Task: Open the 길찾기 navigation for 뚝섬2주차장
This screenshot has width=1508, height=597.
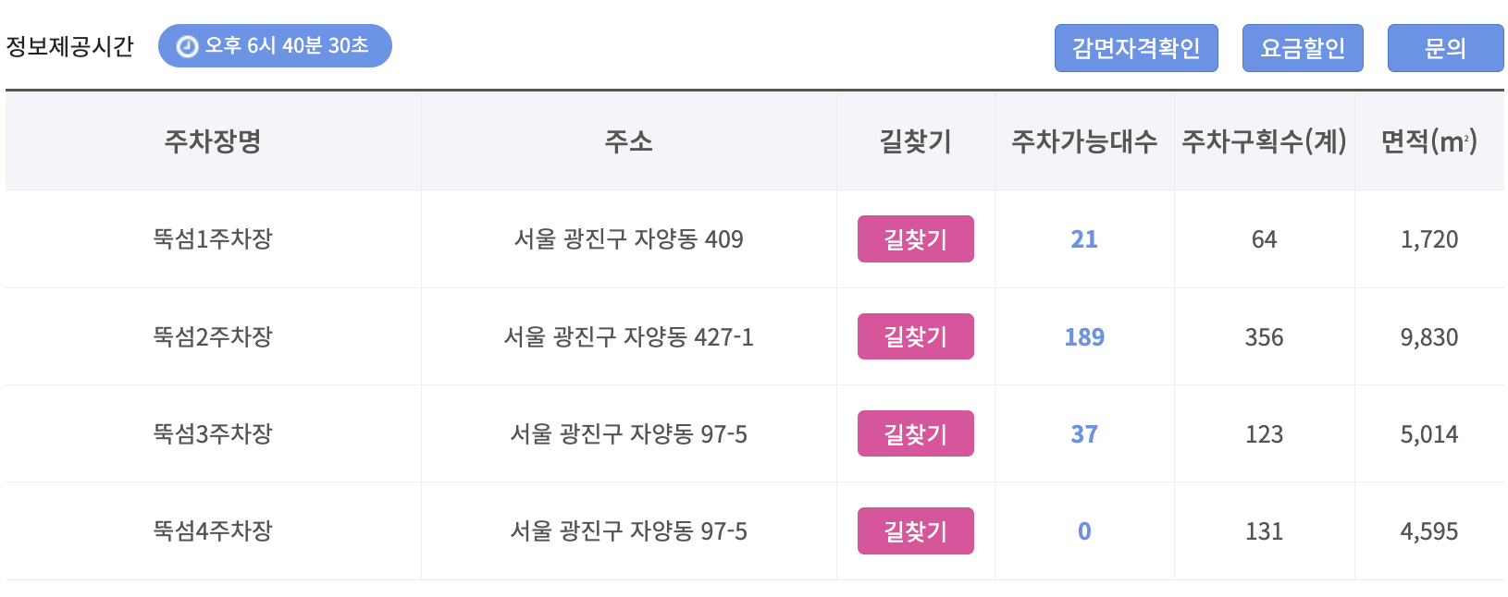Action: pyautogui.click(x=915, y=336)
